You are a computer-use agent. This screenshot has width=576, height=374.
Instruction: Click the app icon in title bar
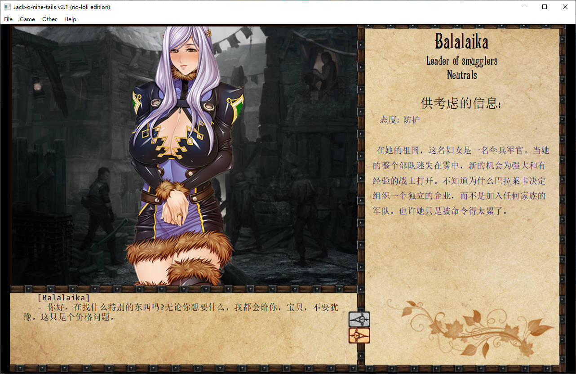point(7,7)
